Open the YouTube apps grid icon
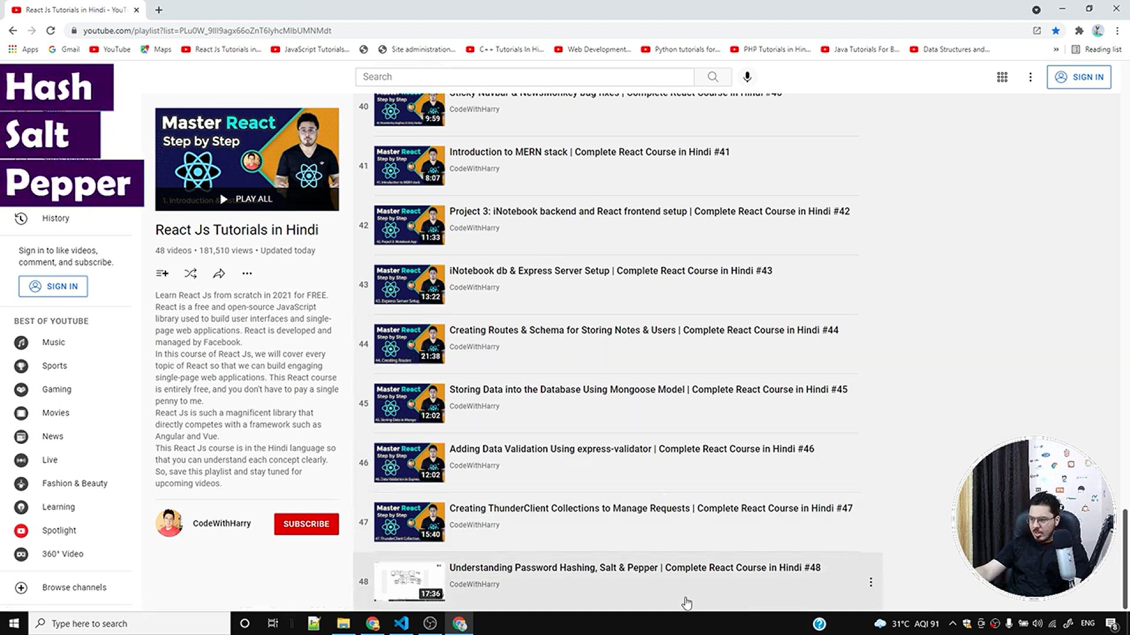The image size is (1130, 635). tap(1002, 77)
